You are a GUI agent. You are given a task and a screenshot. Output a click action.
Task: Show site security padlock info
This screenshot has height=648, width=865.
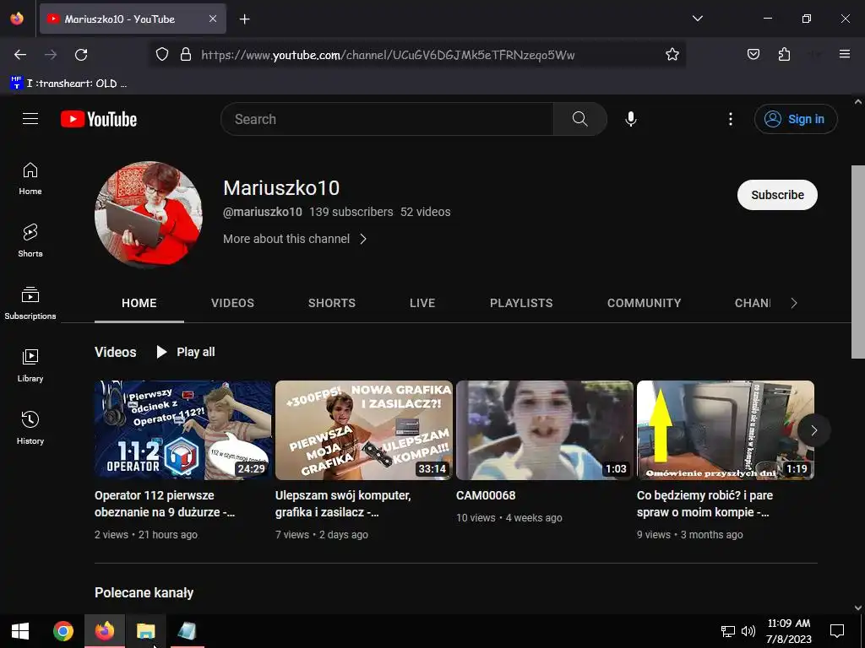[186, 55]
